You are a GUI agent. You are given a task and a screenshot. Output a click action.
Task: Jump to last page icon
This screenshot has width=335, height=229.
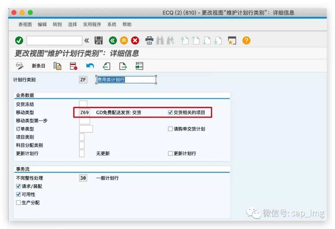pyautogui.click(x=218, y=40)
